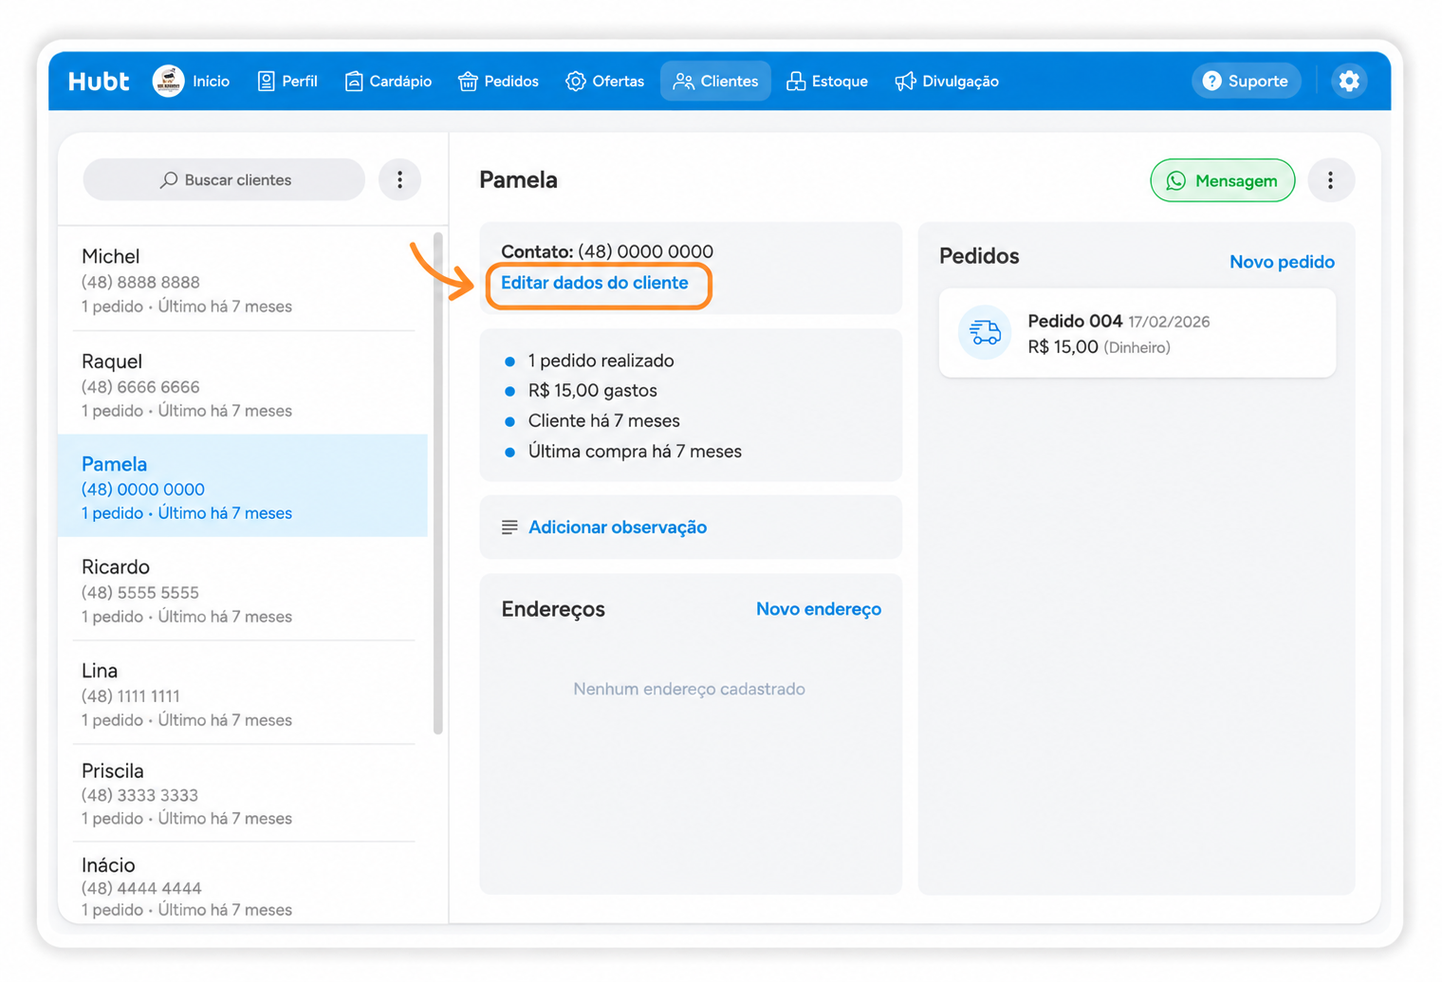The image size is (1442, 982).
Task: Open settings with the gear icon
Action: pyautogui.click(x=1349, y=82)
